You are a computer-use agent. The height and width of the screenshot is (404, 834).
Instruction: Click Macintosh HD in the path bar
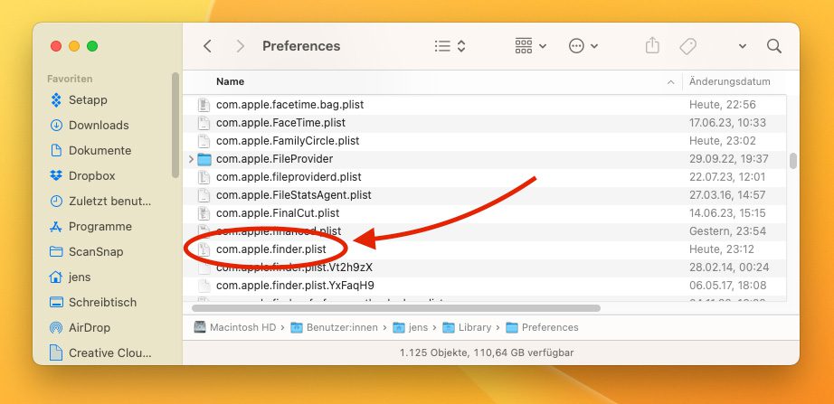[242, 327]
